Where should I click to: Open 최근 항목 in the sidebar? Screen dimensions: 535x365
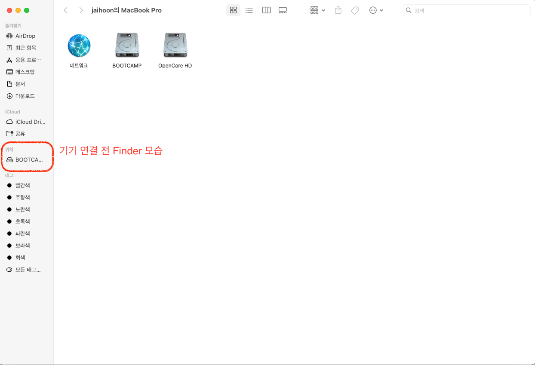click(27, 48)
